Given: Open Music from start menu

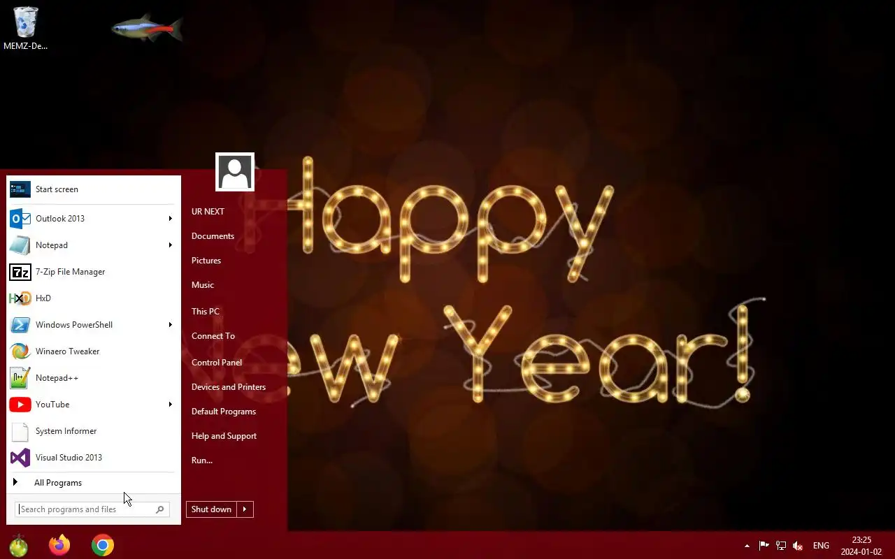Looking at the screenshot, I should [x=203, y=285].
